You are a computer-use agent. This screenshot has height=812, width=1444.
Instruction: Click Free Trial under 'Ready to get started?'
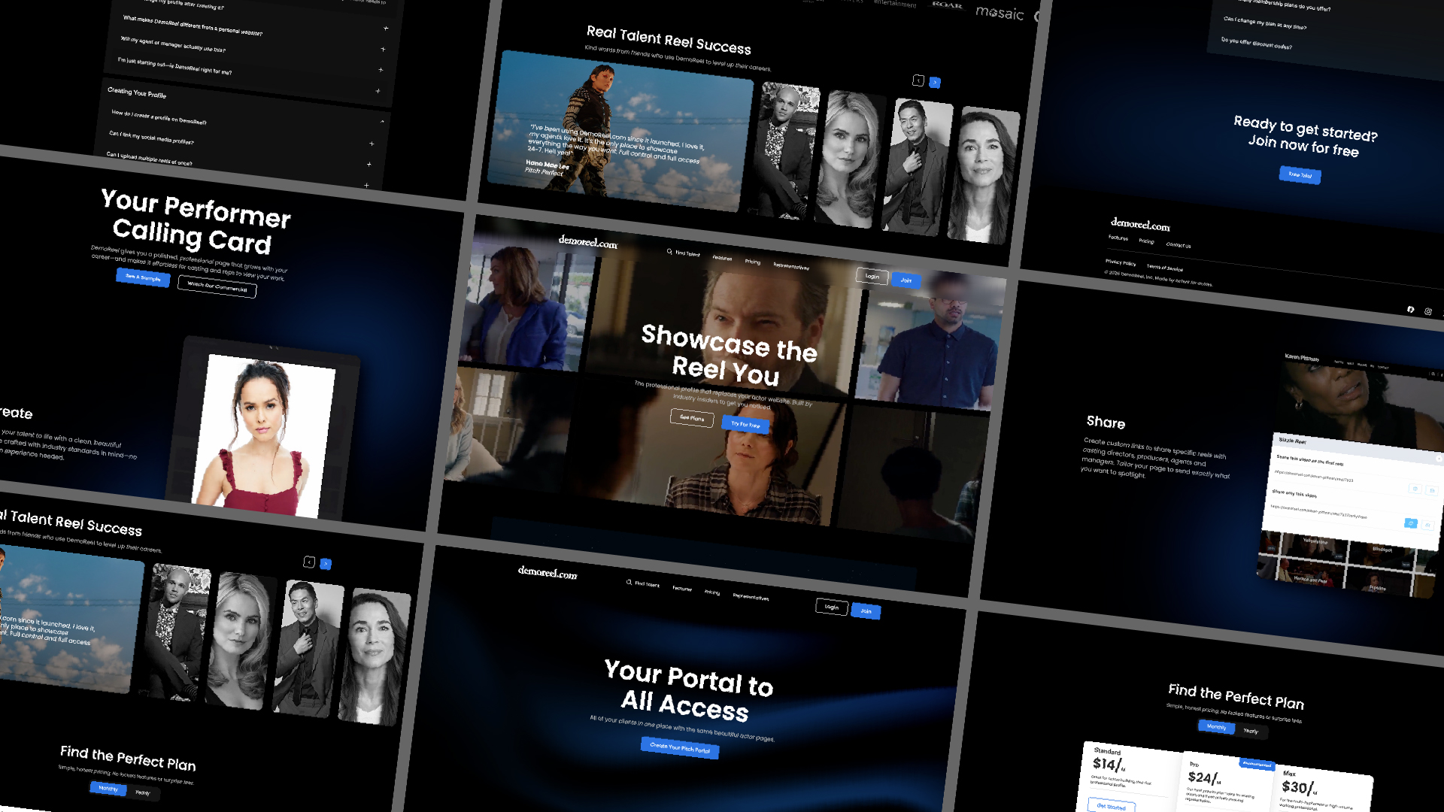click(x=1300, y=174)
